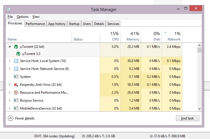Click the Bonjour Service icon

pos(16,100)
